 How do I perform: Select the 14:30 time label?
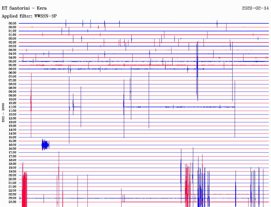[12, 133]
